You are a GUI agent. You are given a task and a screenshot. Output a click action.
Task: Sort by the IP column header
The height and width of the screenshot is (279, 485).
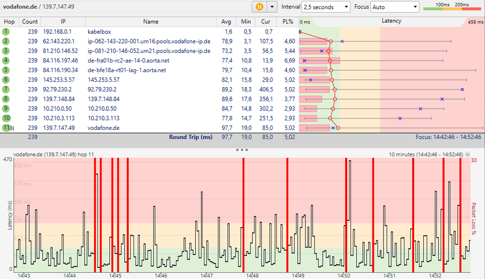(x=63, y=22)
